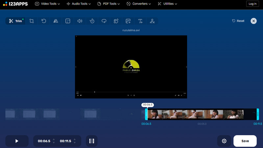
Task: Click the left trim handle on timeline
Action: coord(147,114)
